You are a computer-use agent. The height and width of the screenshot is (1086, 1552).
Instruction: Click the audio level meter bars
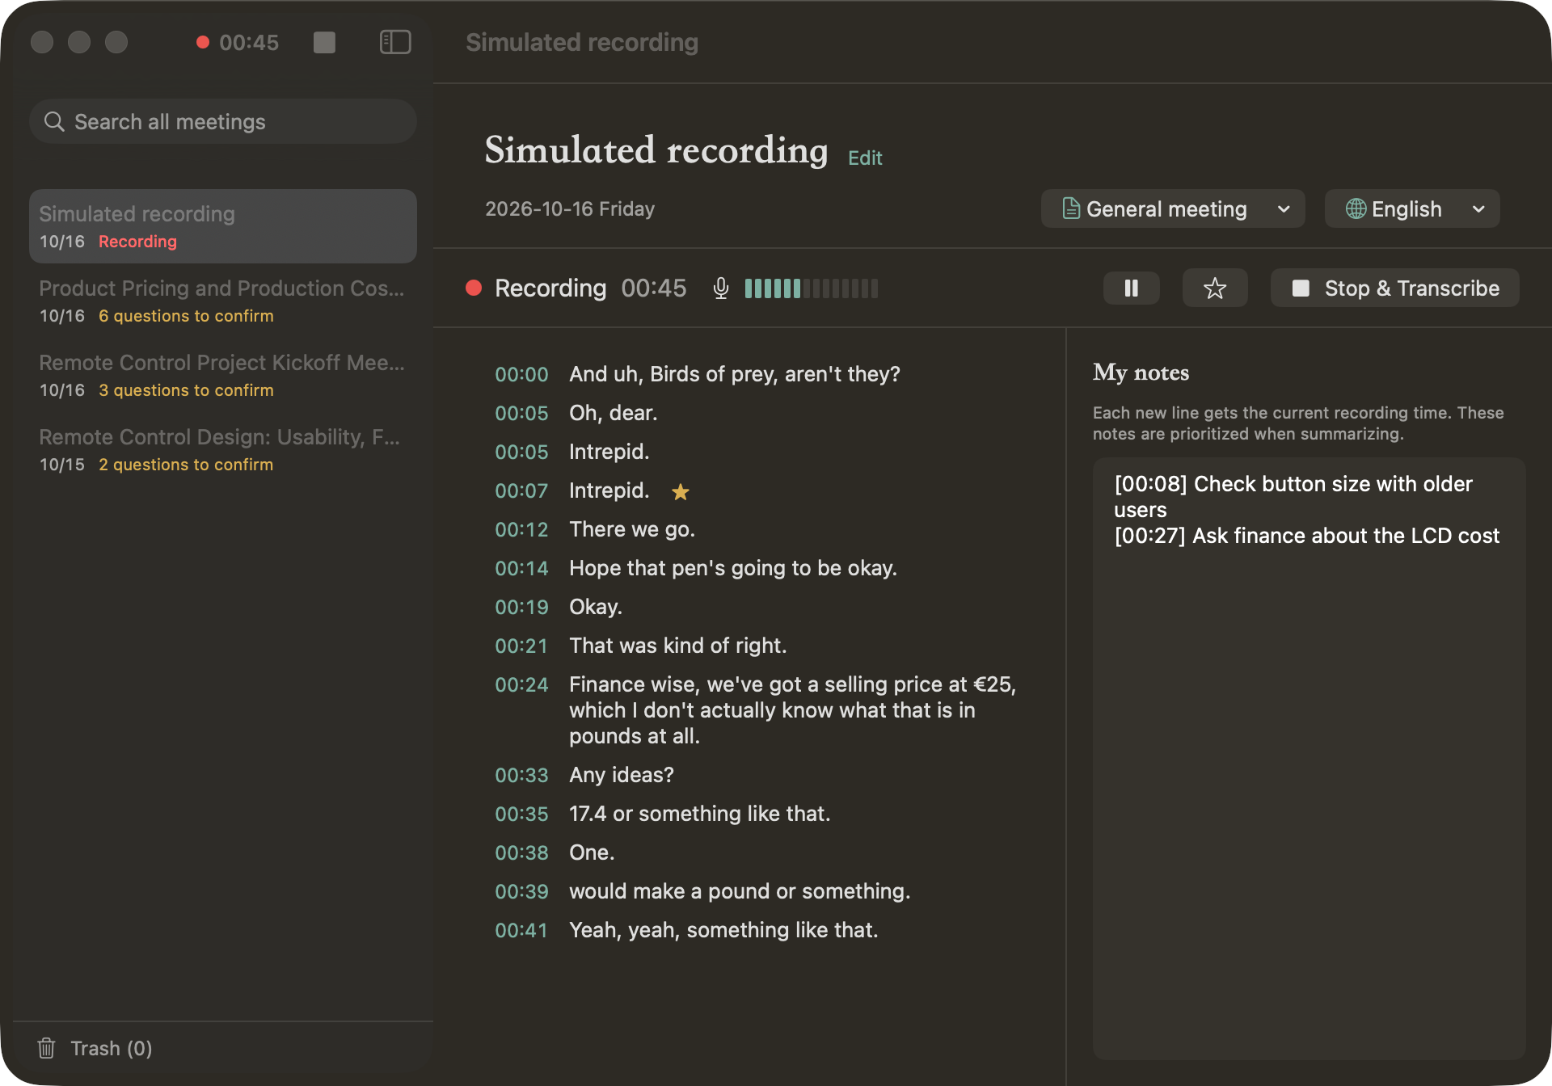click(x=811, y=288)
